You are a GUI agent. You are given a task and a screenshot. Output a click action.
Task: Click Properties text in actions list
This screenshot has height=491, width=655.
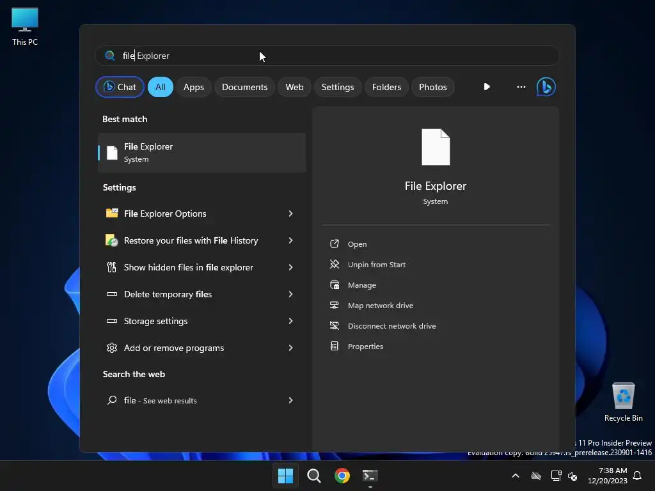[365, 347]
